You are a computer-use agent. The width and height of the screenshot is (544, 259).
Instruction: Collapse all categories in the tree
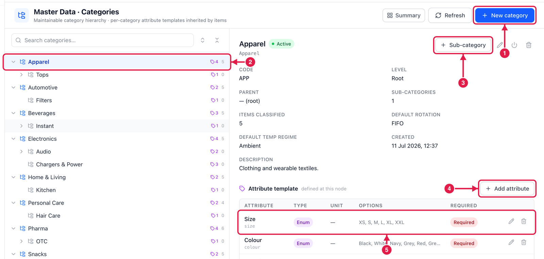217,40
